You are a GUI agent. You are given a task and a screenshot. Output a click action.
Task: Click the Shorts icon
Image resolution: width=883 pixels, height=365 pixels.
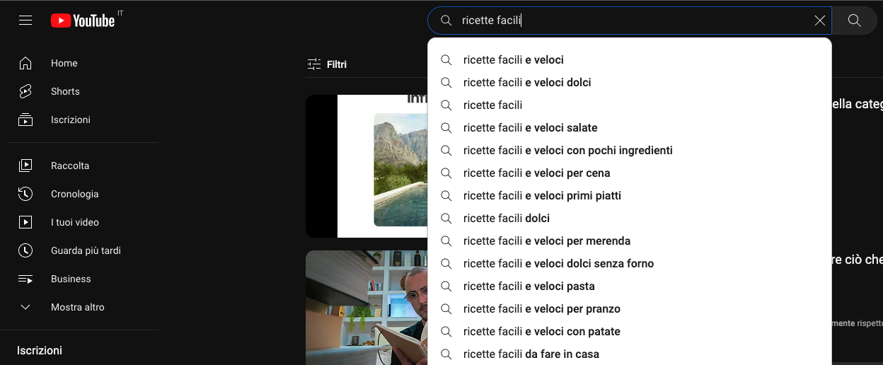25,91
